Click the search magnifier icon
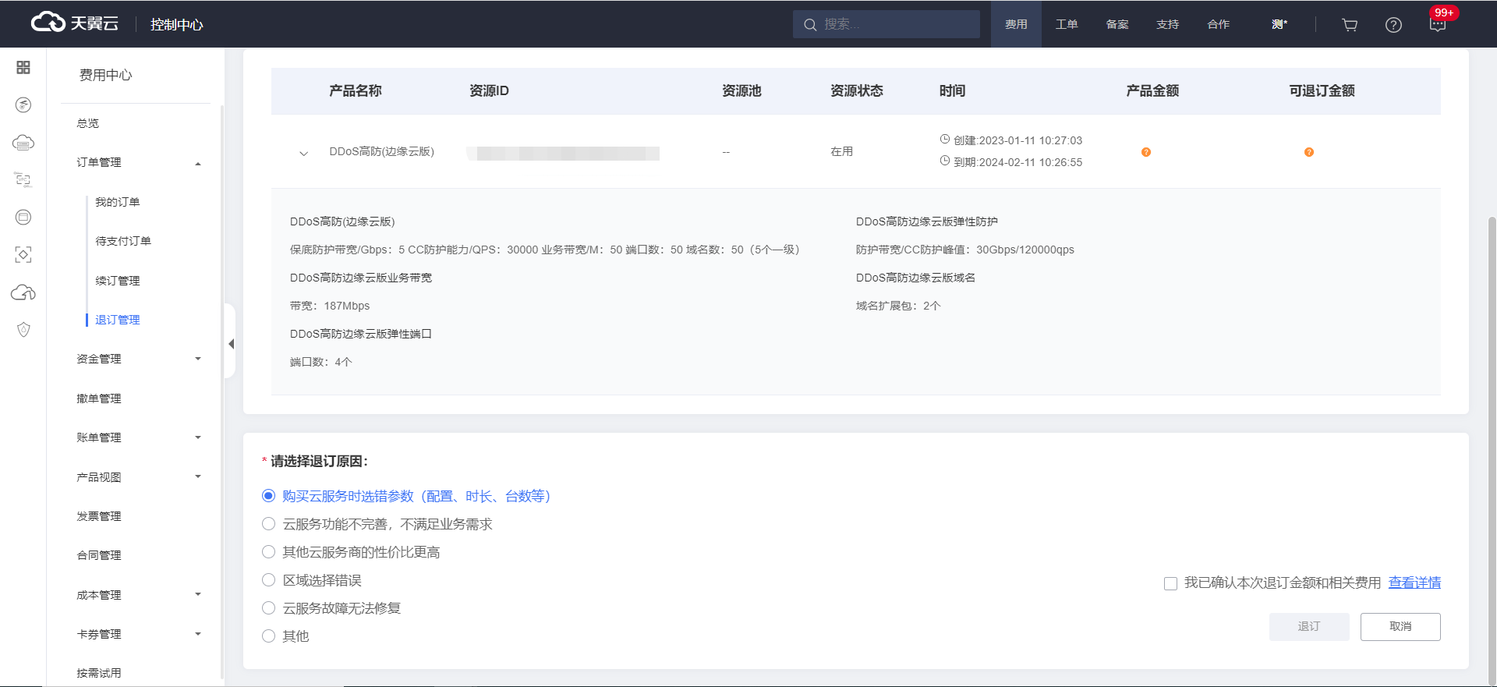The width and height of the screenshot is (1497, 687). pos(811,25)
